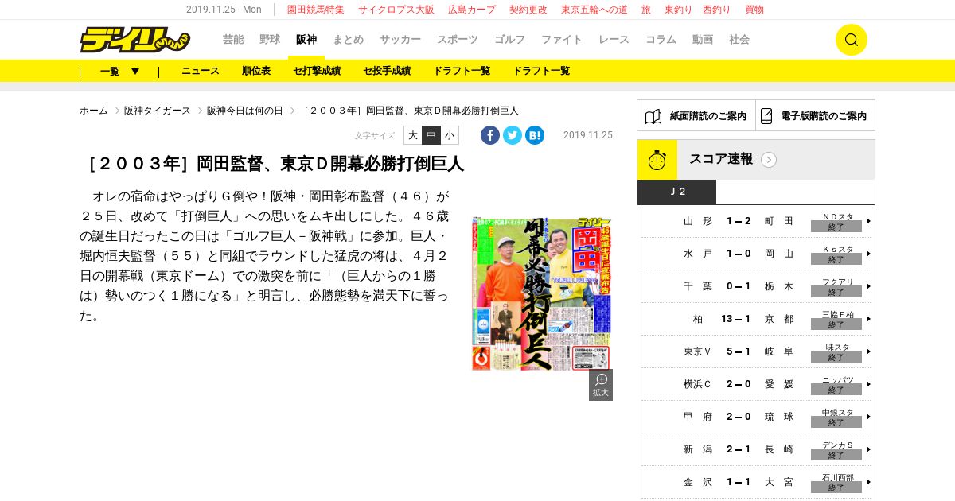
Task: Open the サイクロプス大阪 top link
Action: click(396, 10)
